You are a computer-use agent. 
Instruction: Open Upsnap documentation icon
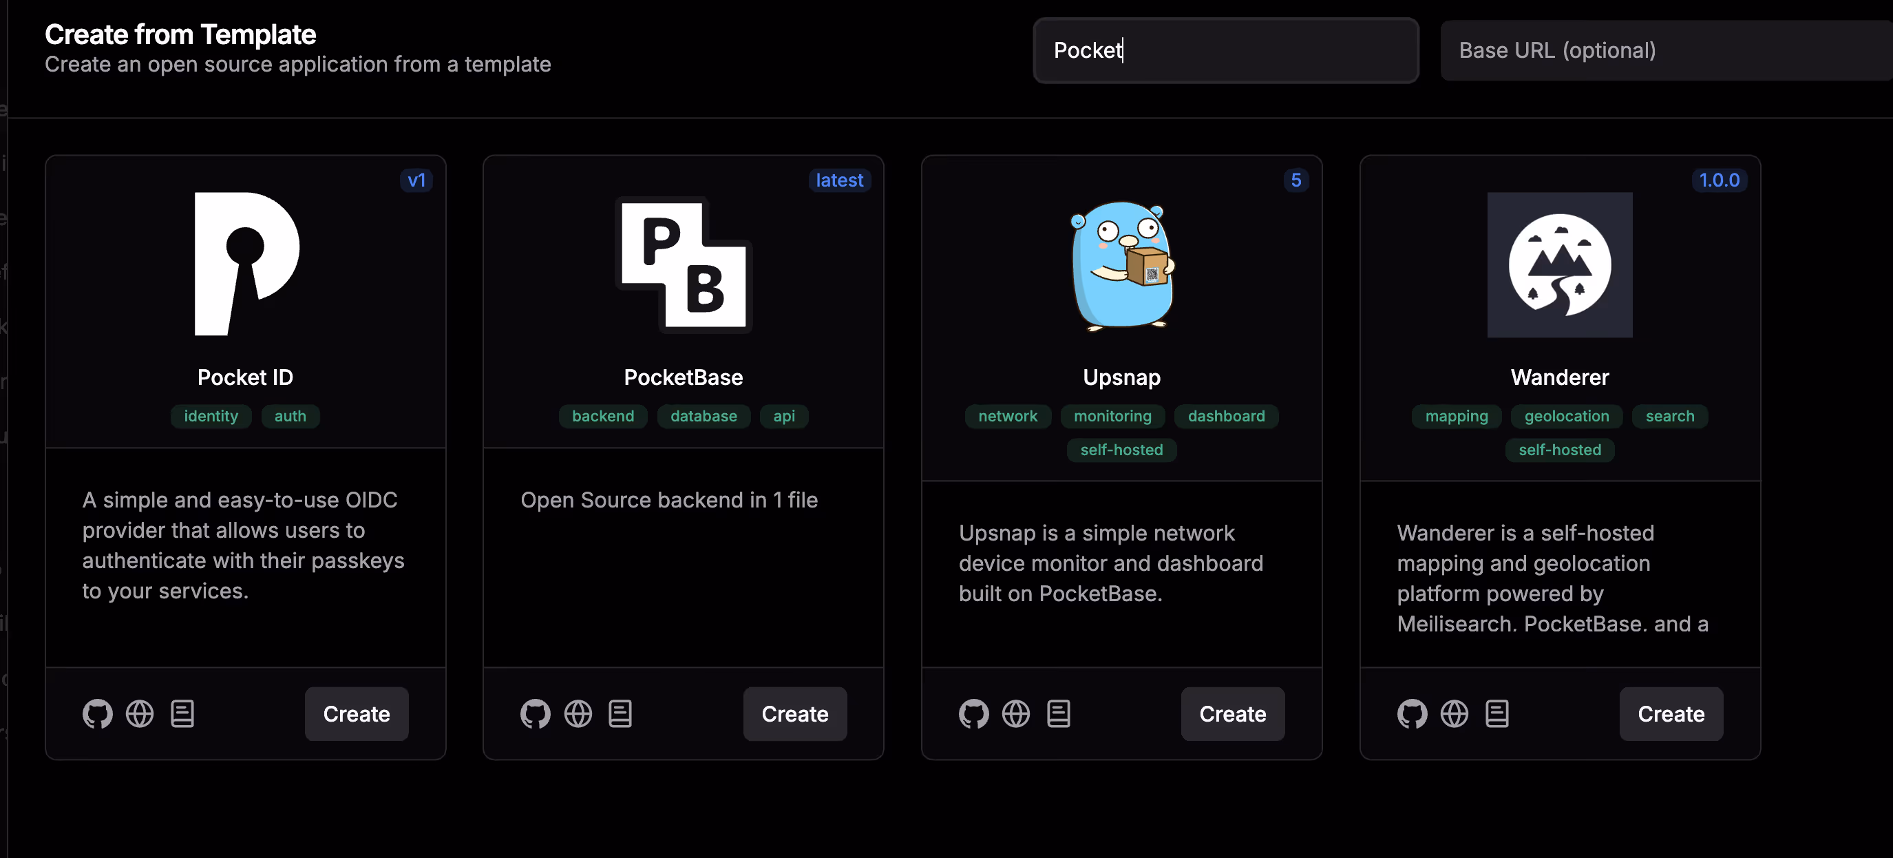1058,713
